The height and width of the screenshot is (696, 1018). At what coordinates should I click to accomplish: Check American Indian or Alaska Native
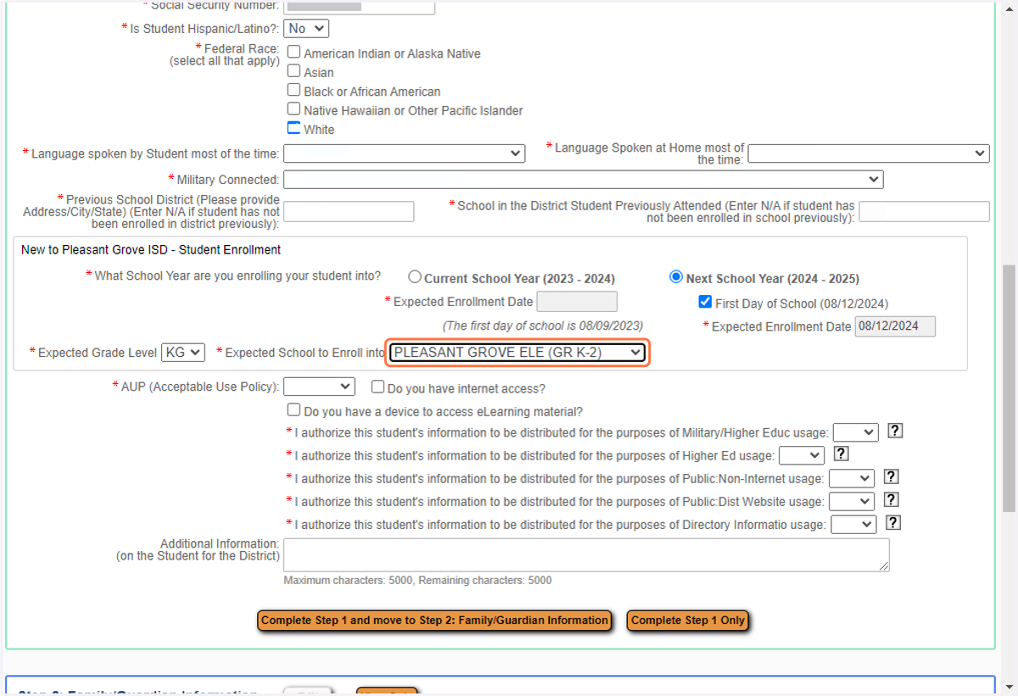point(294,52)
